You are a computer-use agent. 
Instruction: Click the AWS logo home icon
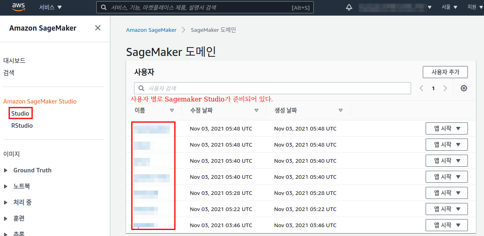click(x=19, y=6)
